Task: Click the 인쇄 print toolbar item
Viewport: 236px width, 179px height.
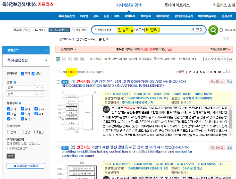Action: click(x=133, y=59)
